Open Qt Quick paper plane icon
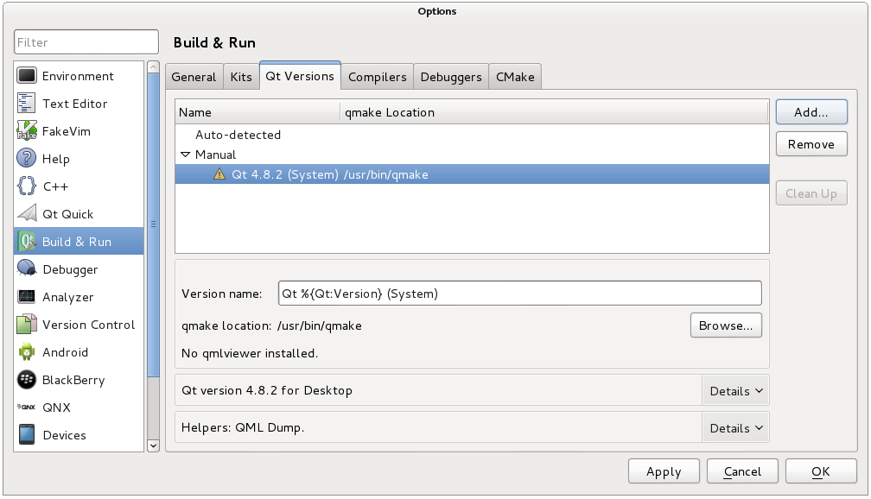The height and width of the screenshot is (499, 871). (27, 214)
